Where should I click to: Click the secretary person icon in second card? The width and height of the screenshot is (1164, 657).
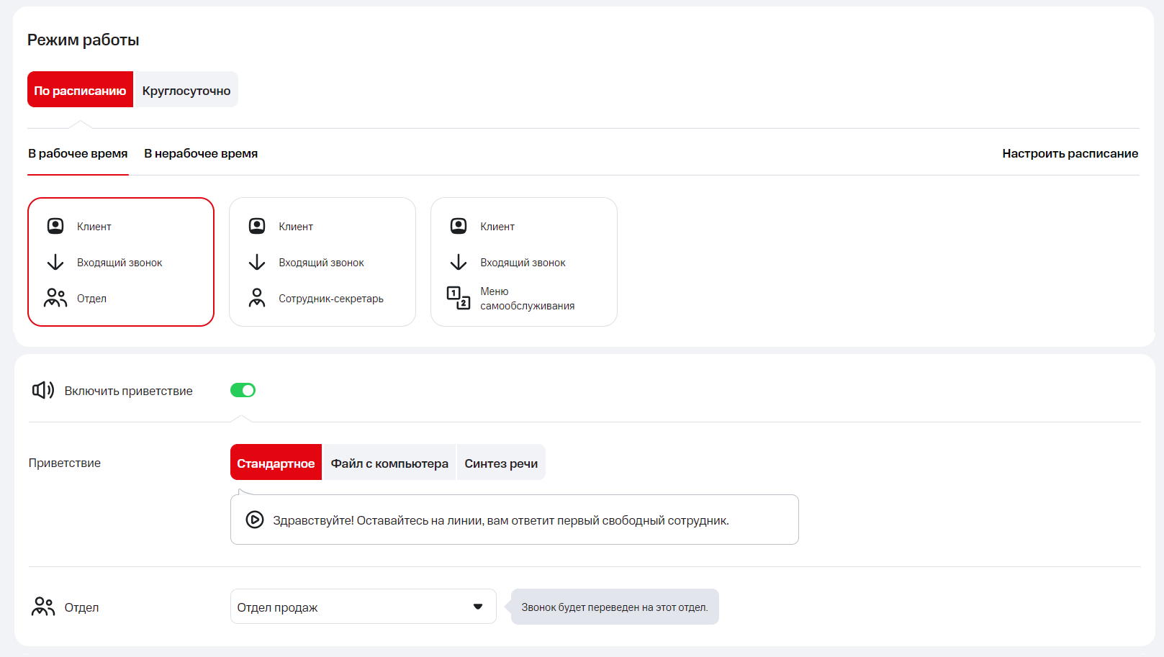(257, 298)
